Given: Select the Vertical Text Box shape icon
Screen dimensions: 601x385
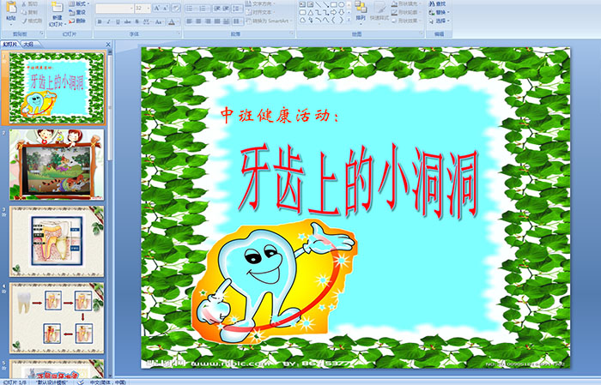Looking at the screenshot, I should [x=311, y=4].
